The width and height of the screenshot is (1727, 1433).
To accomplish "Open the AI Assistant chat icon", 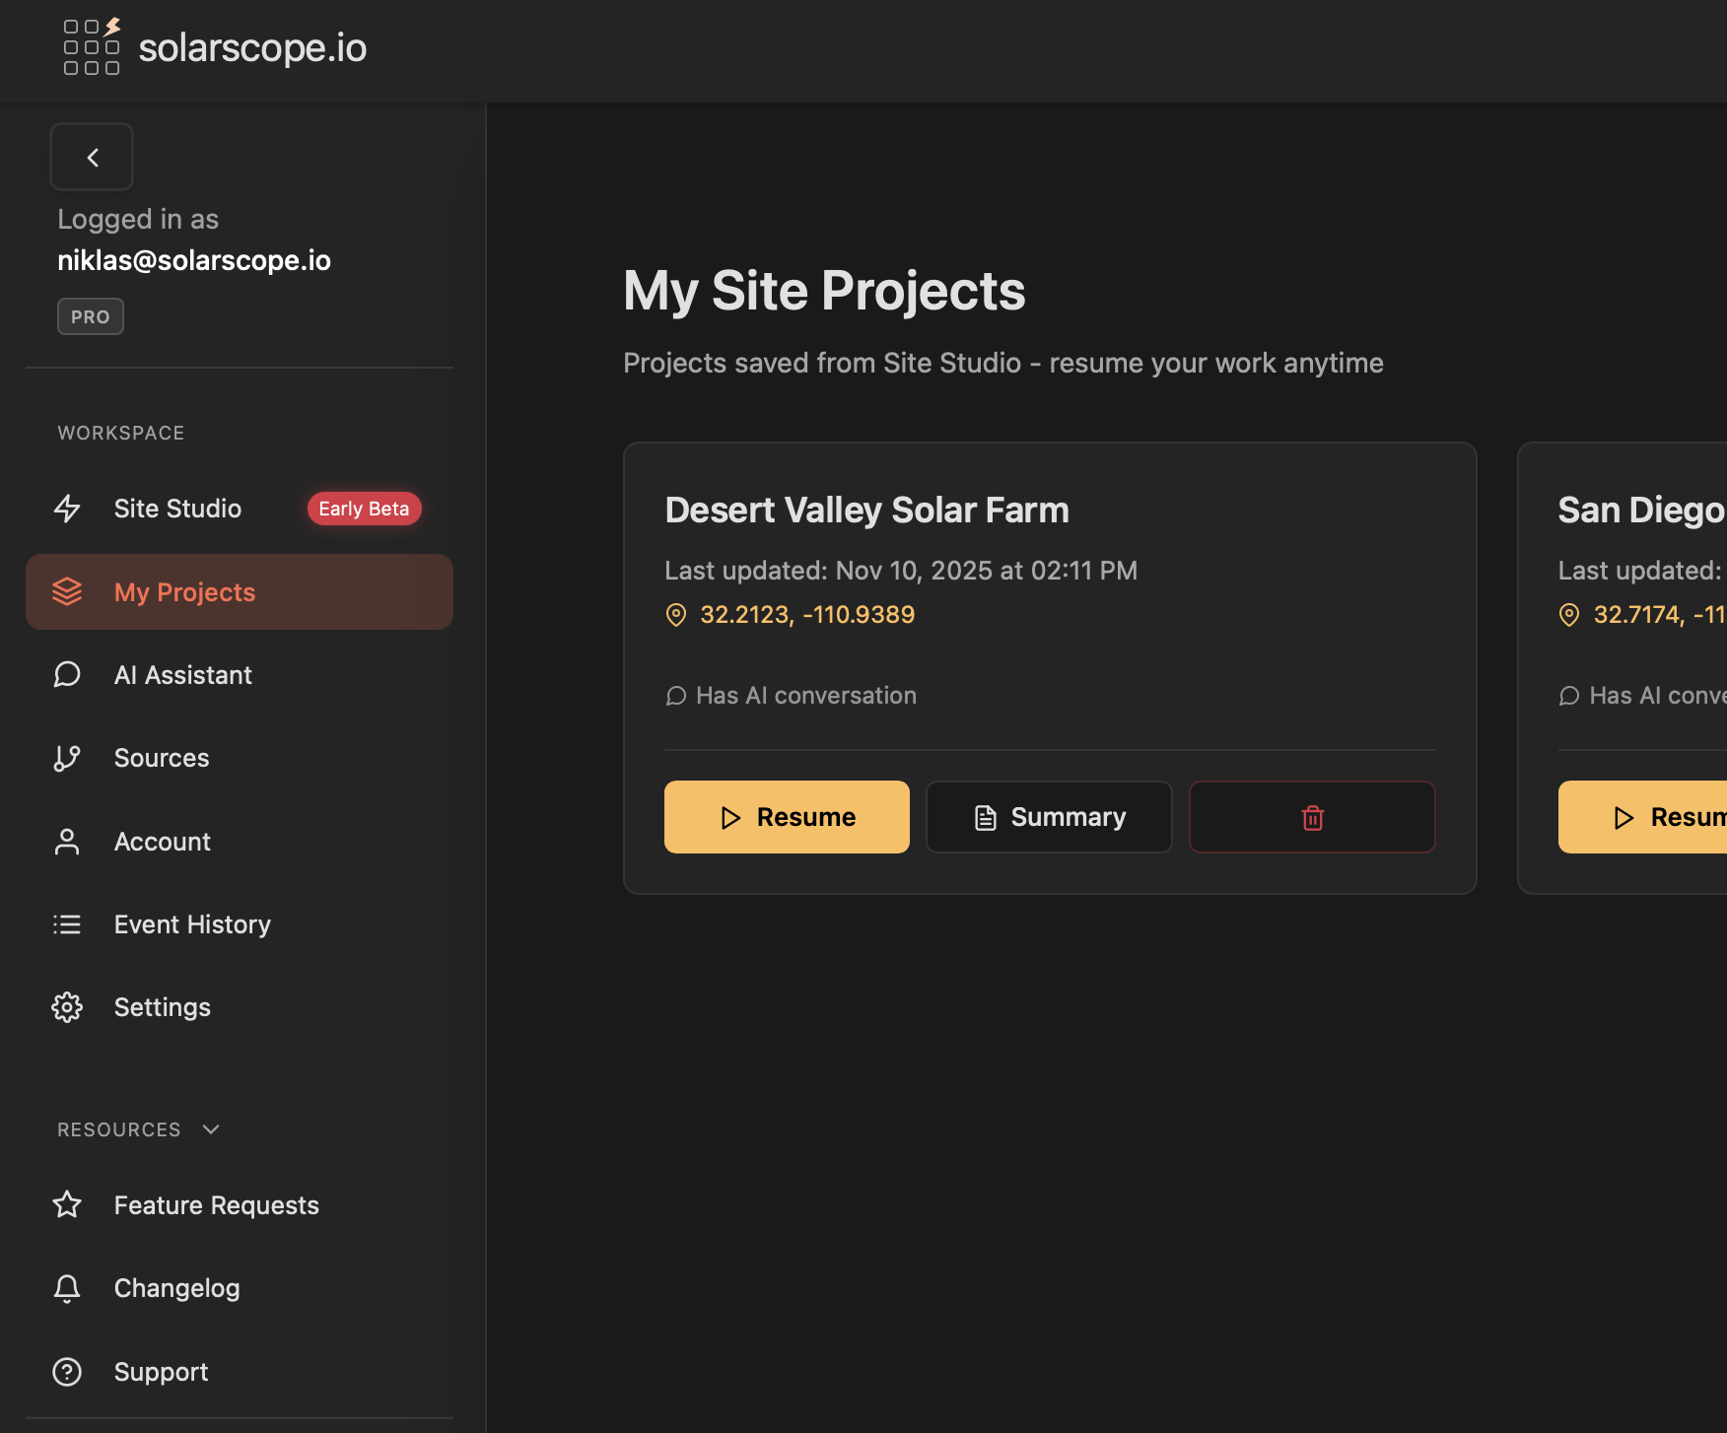I will tap(67, 675).
